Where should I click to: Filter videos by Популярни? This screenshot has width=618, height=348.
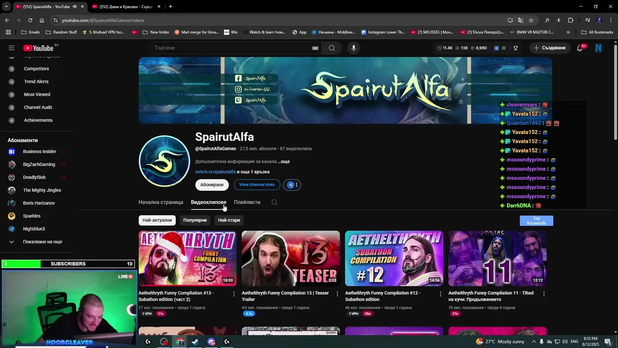tap(195, 220)
